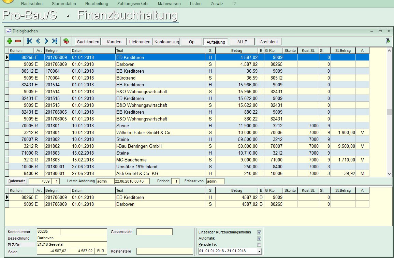This screenshot has height=258, width=394.
Task: Jump to first record arrow icon
Action: point(29,41)
